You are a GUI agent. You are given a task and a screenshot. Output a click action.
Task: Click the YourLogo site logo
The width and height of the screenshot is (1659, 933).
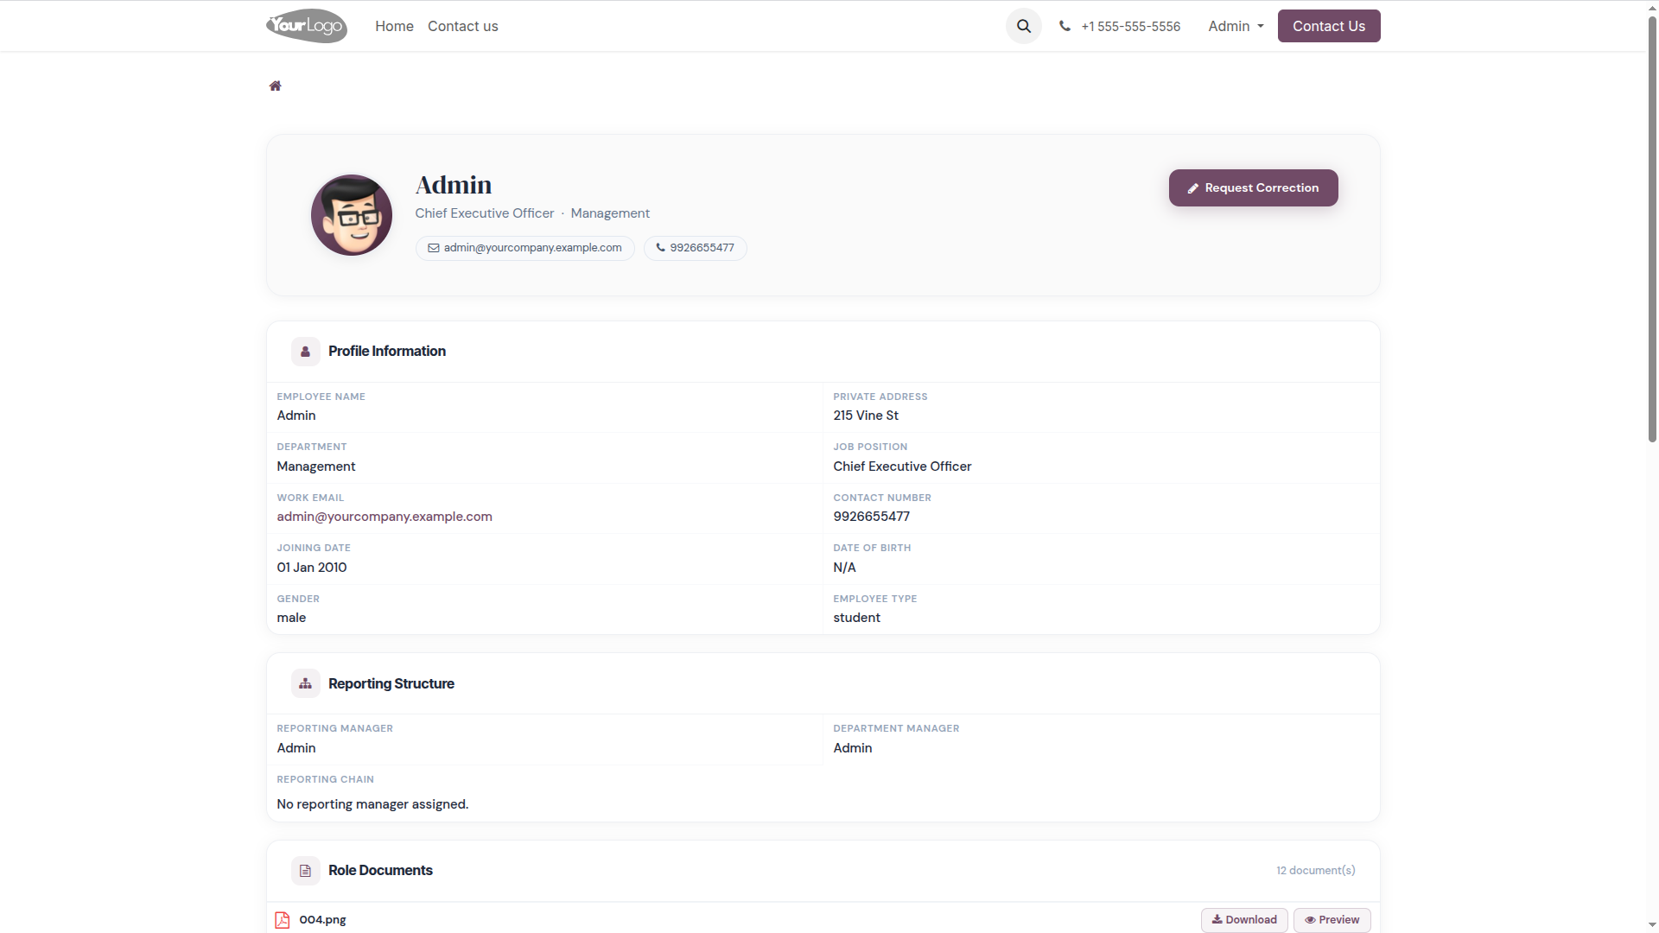coord(307,26)
